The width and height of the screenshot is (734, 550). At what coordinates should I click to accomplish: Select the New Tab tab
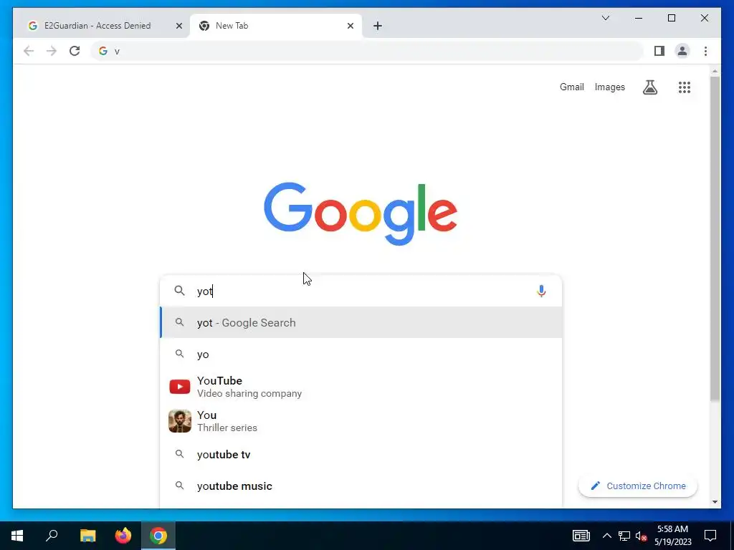(276, 26)
